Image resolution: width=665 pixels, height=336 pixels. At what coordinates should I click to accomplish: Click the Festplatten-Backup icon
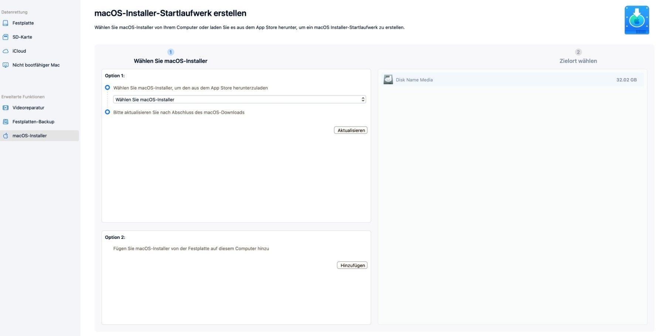point(6,122)
